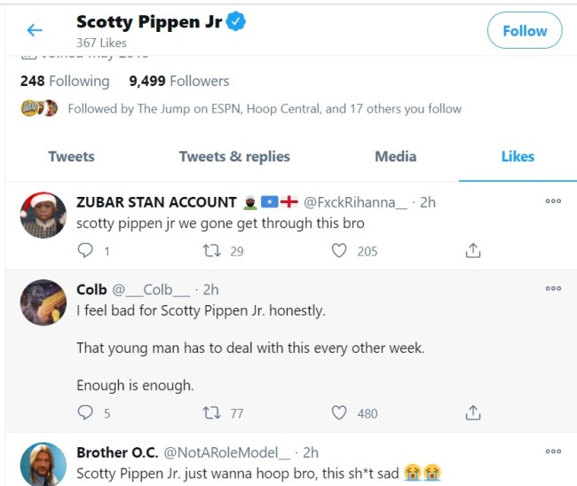Screen dimensions: 577x486
Task: Follow Scotty Pippen Jr
Action: pos(524,30)
